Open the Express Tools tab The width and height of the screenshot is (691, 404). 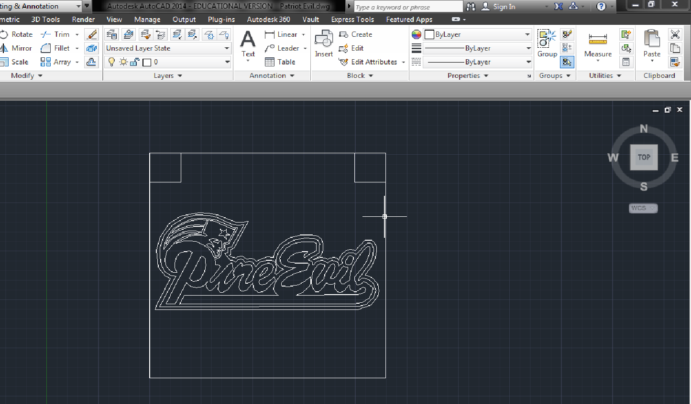352,20
